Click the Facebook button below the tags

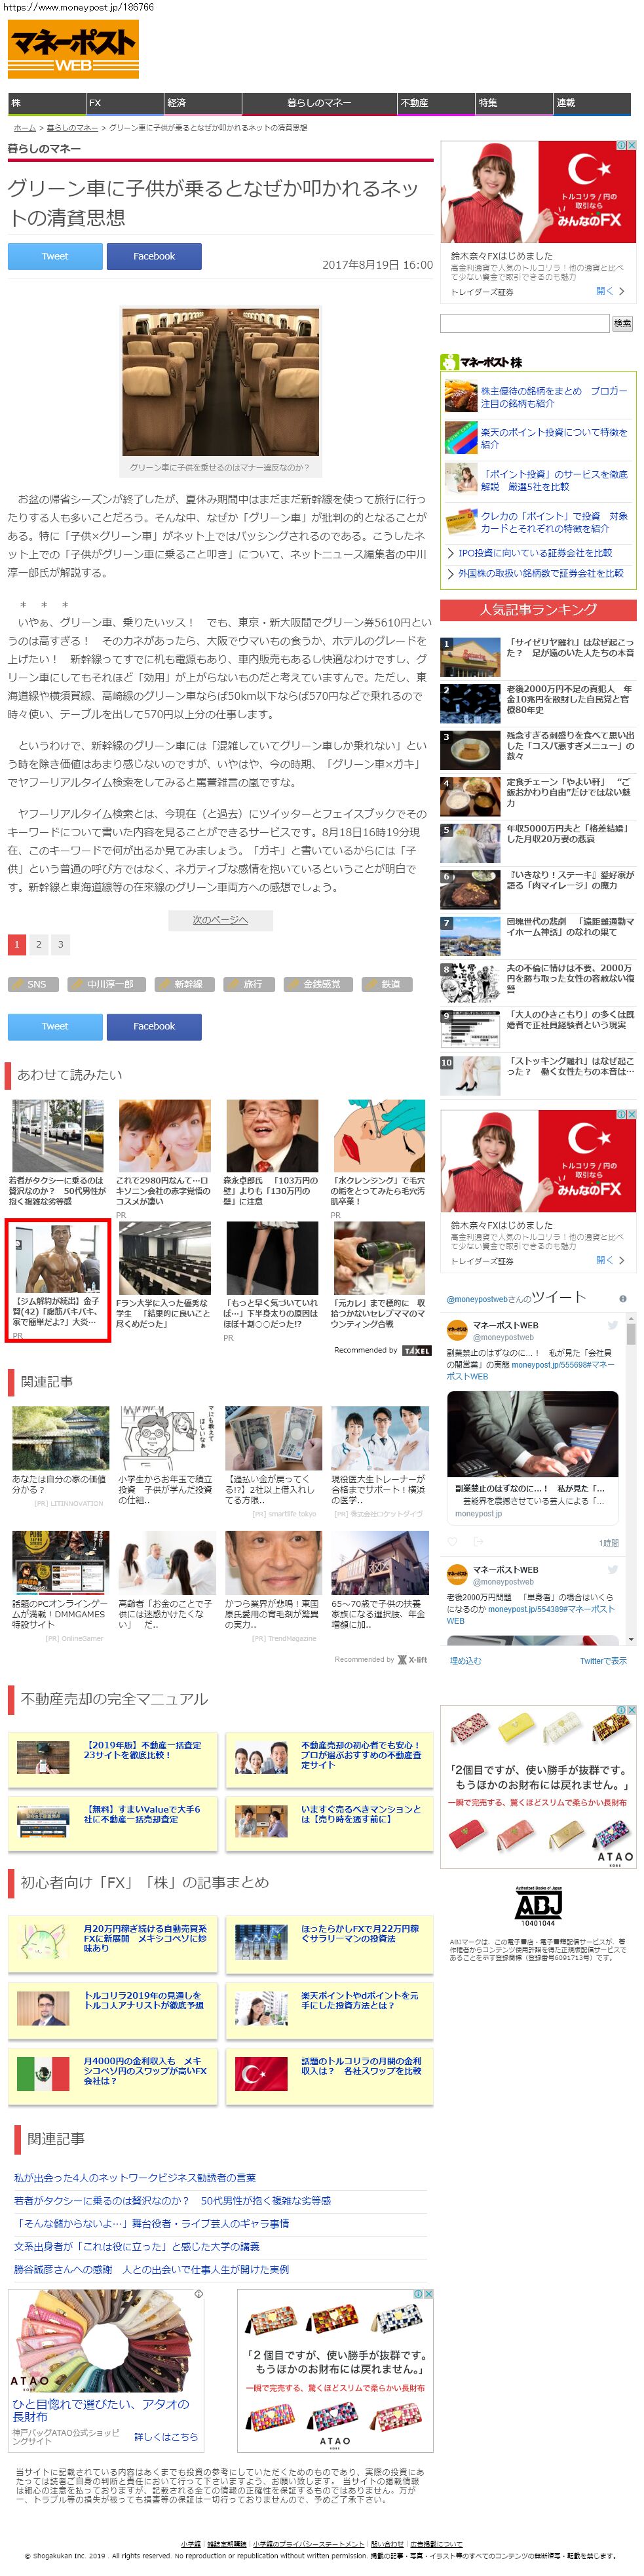point(154,1026)
